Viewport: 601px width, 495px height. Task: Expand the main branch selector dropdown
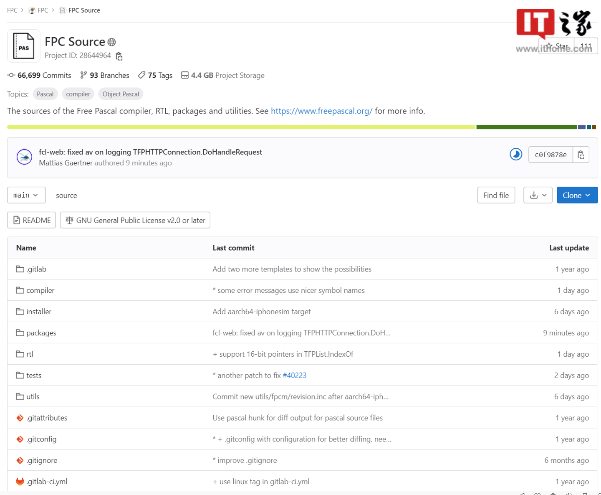(26, 195)
